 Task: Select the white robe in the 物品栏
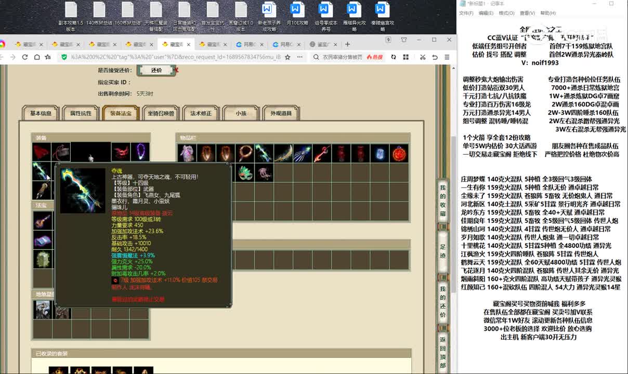tap(187, 153)
